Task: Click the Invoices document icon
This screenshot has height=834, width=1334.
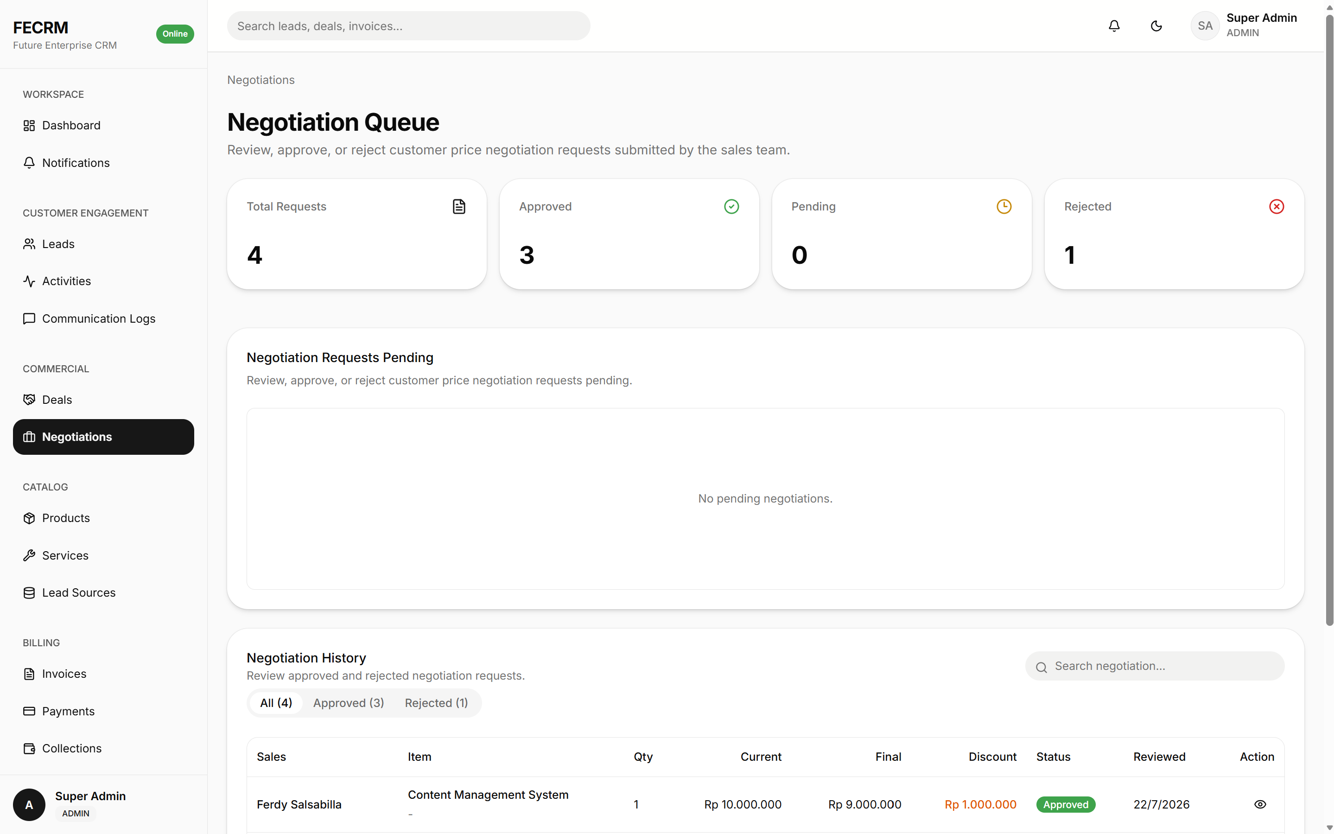Action: [29, 674]
